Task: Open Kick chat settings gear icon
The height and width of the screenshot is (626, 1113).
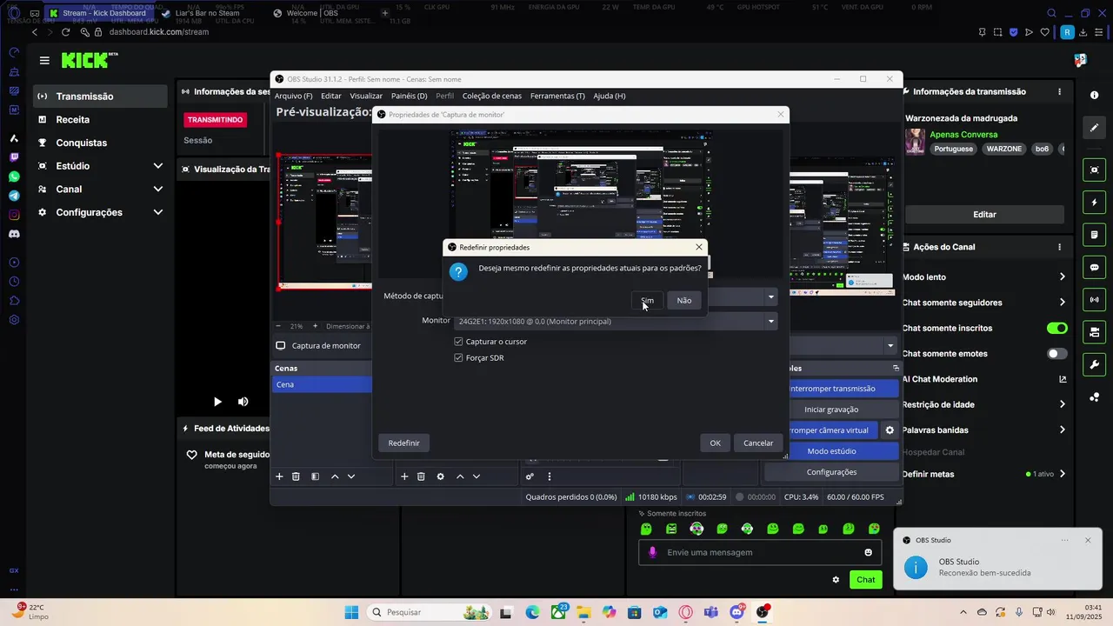Action: [x=836, y=580]
